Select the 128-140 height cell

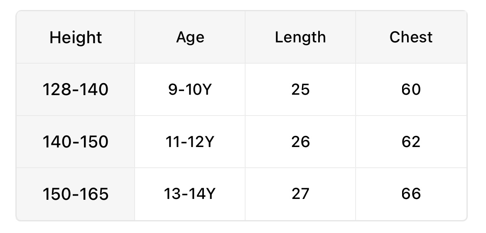coord(76,90)
